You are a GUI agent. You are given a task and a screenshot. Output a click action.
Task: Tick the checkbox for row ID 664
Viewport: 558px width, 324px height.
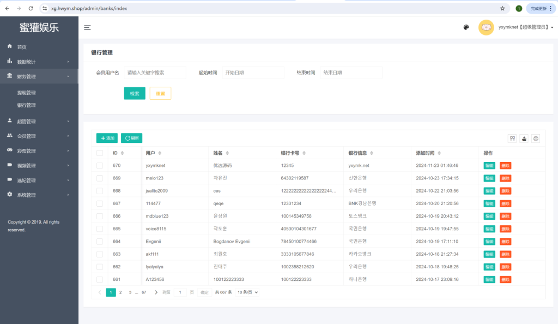[x=100, y=242]
